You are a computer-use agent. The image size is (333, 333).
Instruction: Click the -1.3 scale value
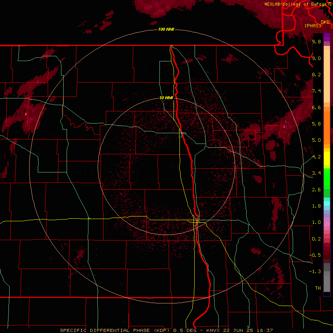tap(315, 272)
